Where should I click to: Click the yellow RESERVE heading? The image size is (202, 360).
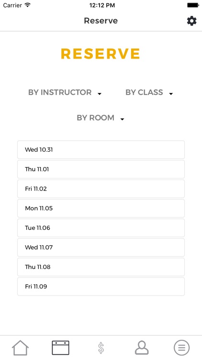(101, 54)
